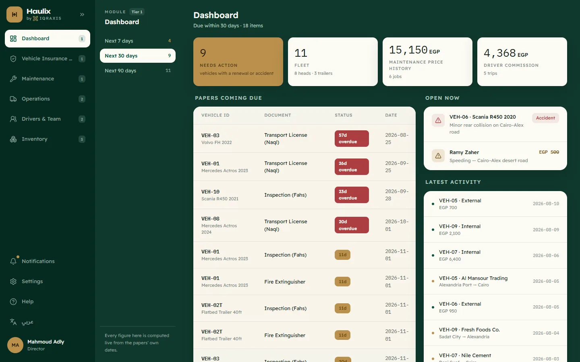Open Mahmoud Adly profile
This screenshot has width=580, height=362.
coord(48,345)
